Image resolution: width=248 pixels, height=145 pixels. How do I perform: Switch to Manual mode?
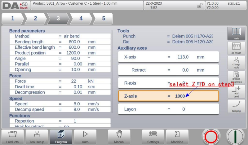click(x=119, y=137)
